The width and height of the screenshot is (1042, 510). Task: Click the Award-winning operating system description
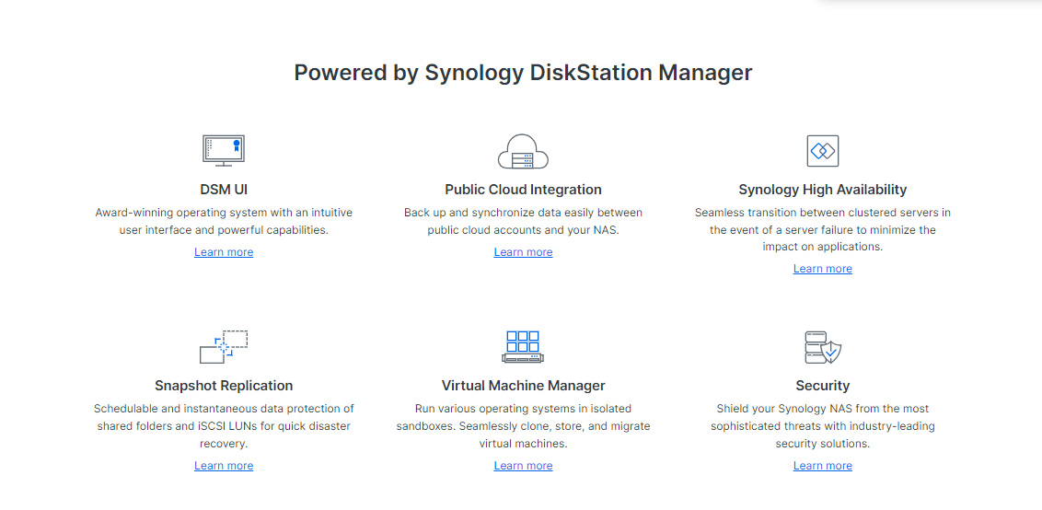pyautogui.click(x=224, y=222)
